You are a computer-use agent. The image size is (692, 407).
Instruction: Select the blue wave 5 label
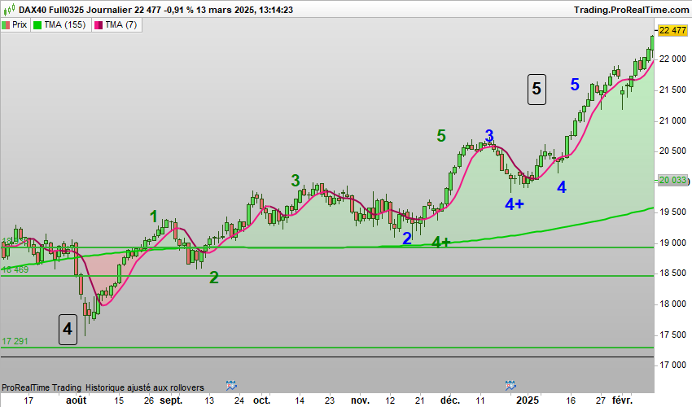[575, 85]
